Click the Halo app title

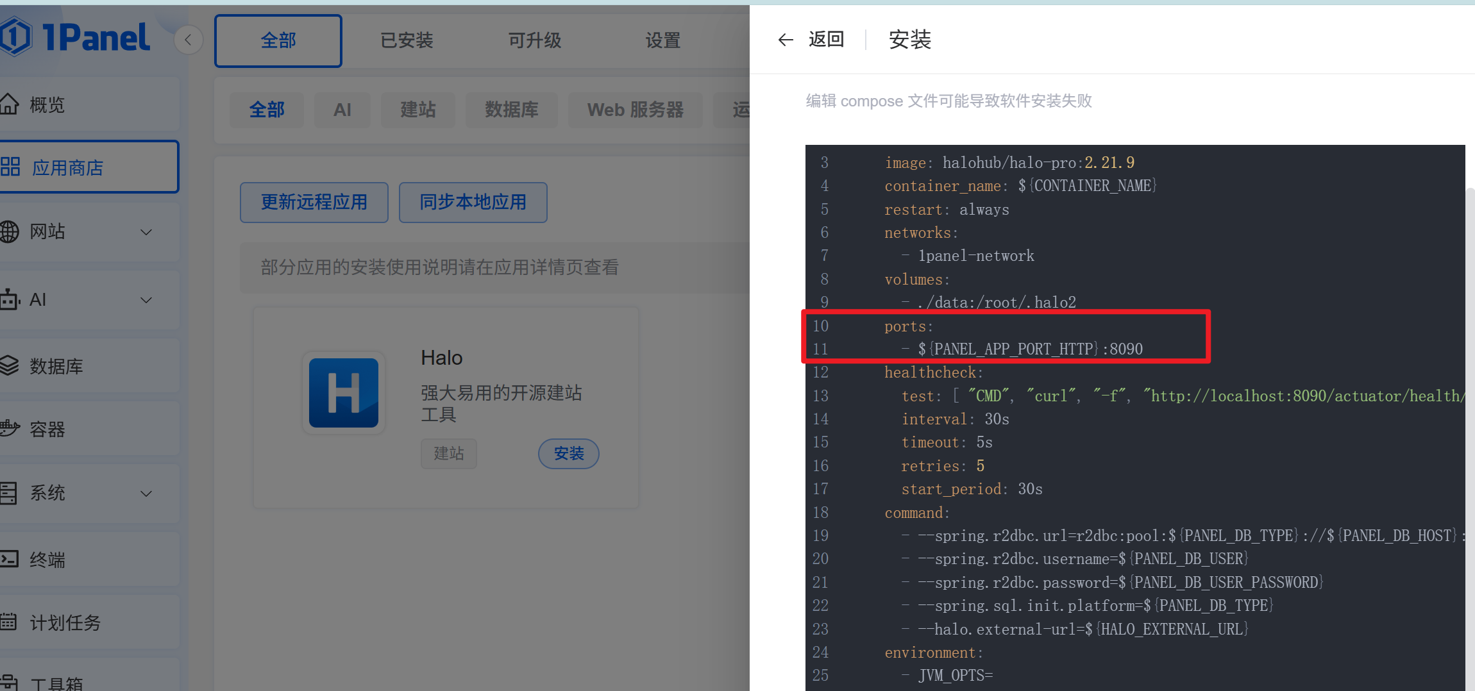442,358
